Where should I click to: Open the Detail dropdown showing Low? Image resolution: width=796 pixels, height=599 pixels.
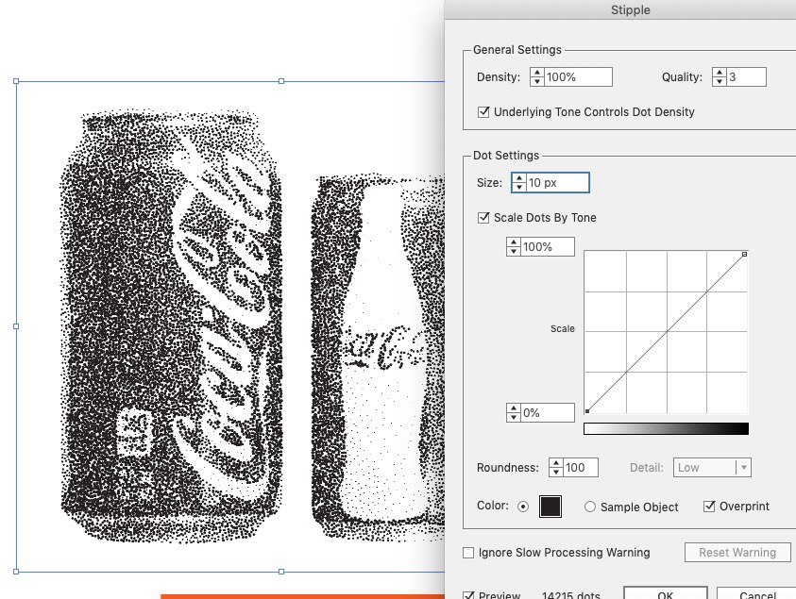[x=712, y=468]
